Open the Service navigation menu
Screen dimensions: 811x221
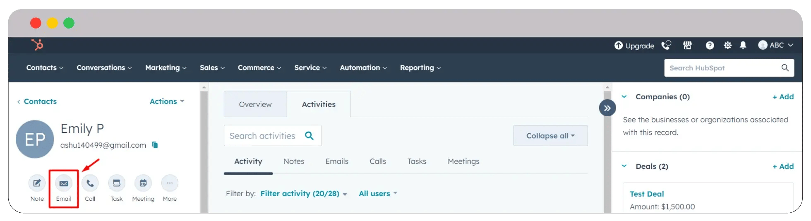310,67
